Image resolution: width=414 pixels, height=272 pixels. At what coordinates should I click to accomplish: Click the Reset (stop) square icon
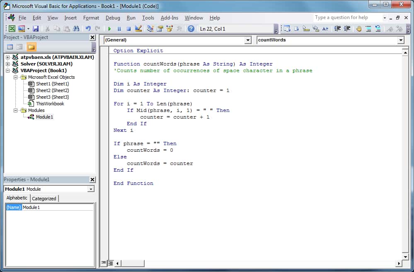click(x=128, y=29)
